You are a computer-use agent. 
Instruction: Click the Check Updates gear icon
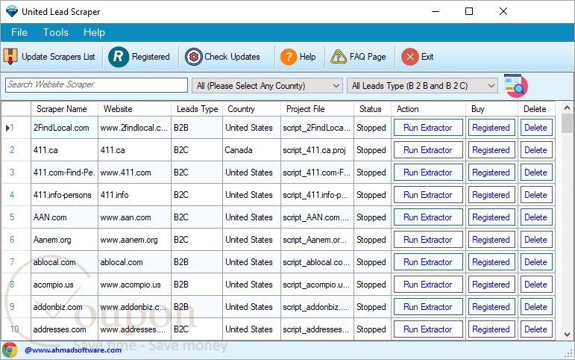coord(194,57)
